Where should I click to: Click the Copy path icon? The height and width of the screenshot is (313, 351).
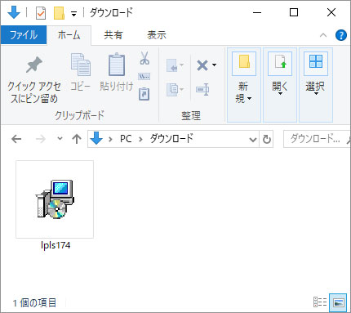[x=144, y=77]
